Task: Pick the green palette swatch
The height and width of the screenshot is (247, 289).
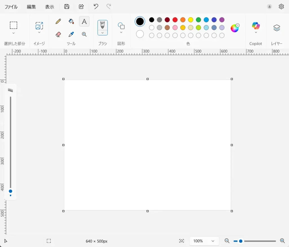Action: point(198,20)
